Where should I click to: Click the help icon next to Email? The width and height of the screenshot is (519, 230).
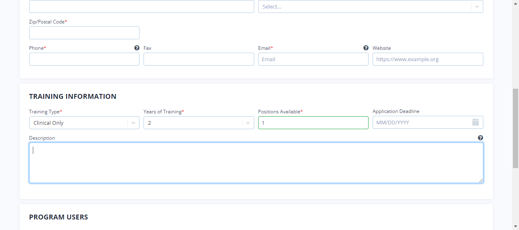coord(366,48)
